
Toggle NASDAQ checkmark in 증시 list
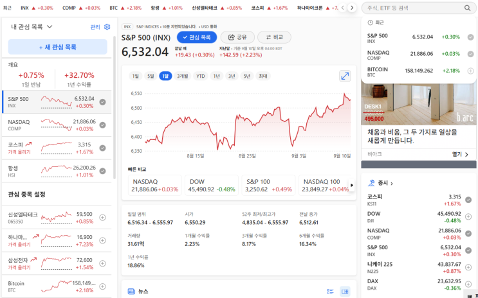pos(468,234)
